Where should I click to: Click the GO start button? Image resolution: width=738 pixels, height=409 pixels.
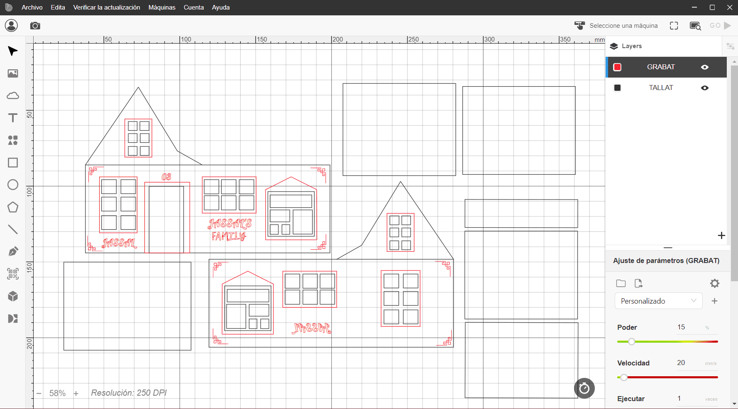(x=720, y=26)
